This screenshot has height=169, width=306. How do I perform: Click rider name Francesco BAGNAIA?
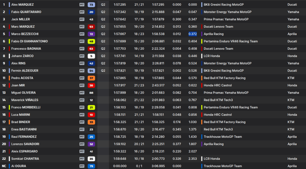click(26, 49)
